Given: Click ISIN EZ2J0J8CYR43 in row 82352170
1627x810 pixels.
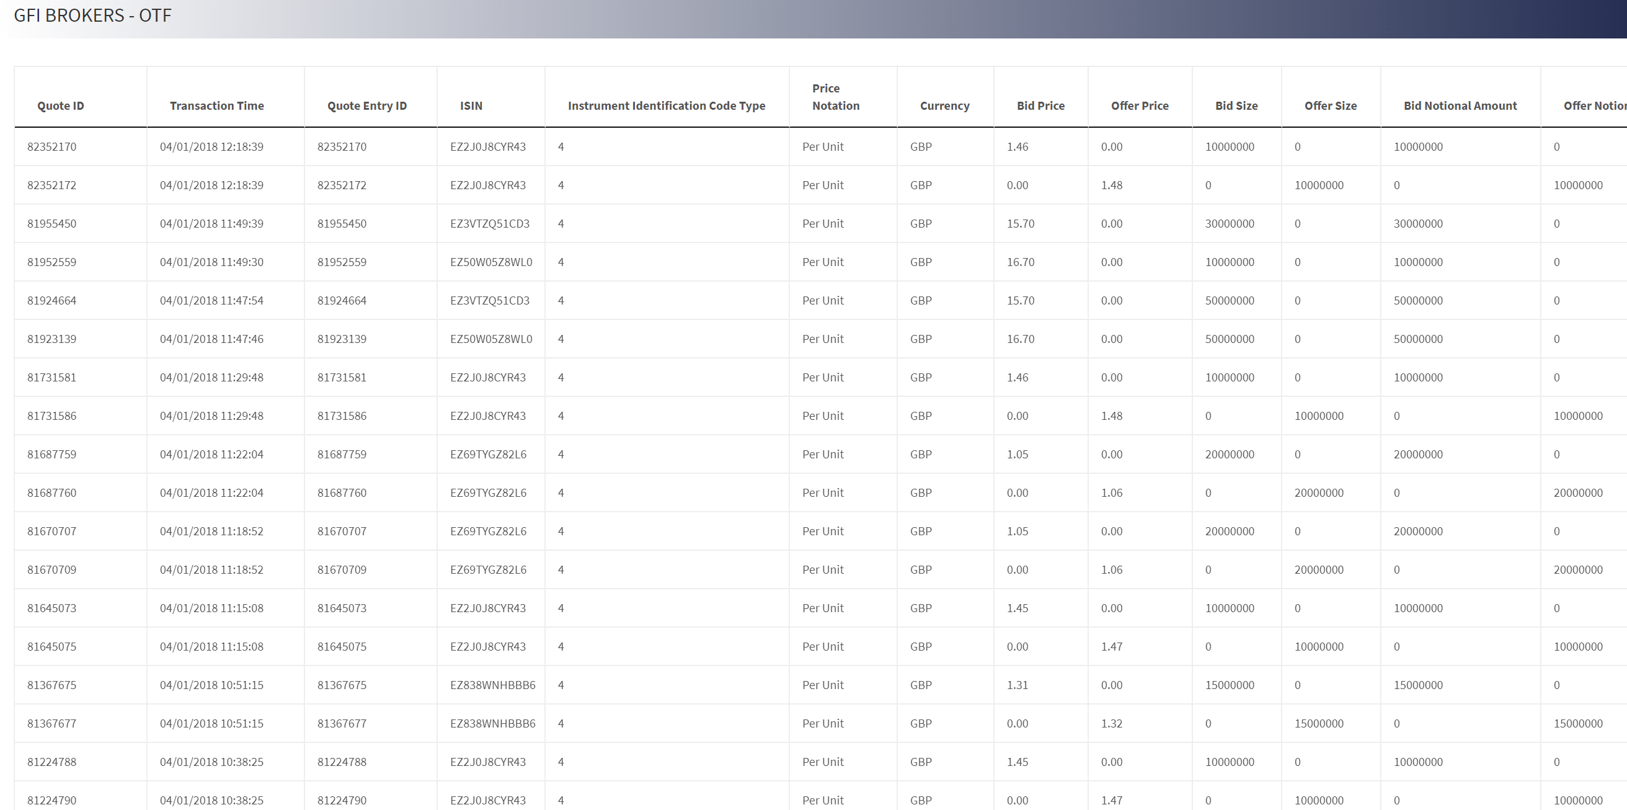Looking at the screenshot, I should point(487,146).
